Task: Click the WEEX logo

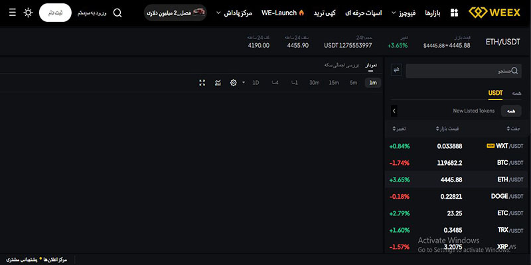Action: (494, 13)
